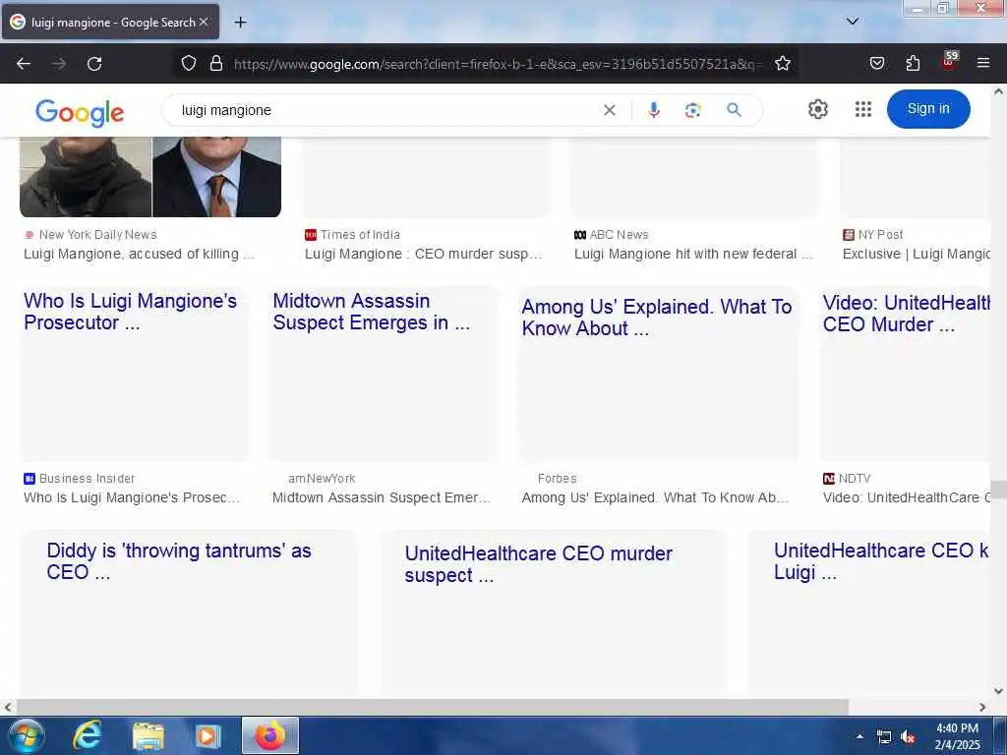The image size is (1007, 755).
Task: Open the network tray icon
Action: pyautogui.click(x=884, y=737)
